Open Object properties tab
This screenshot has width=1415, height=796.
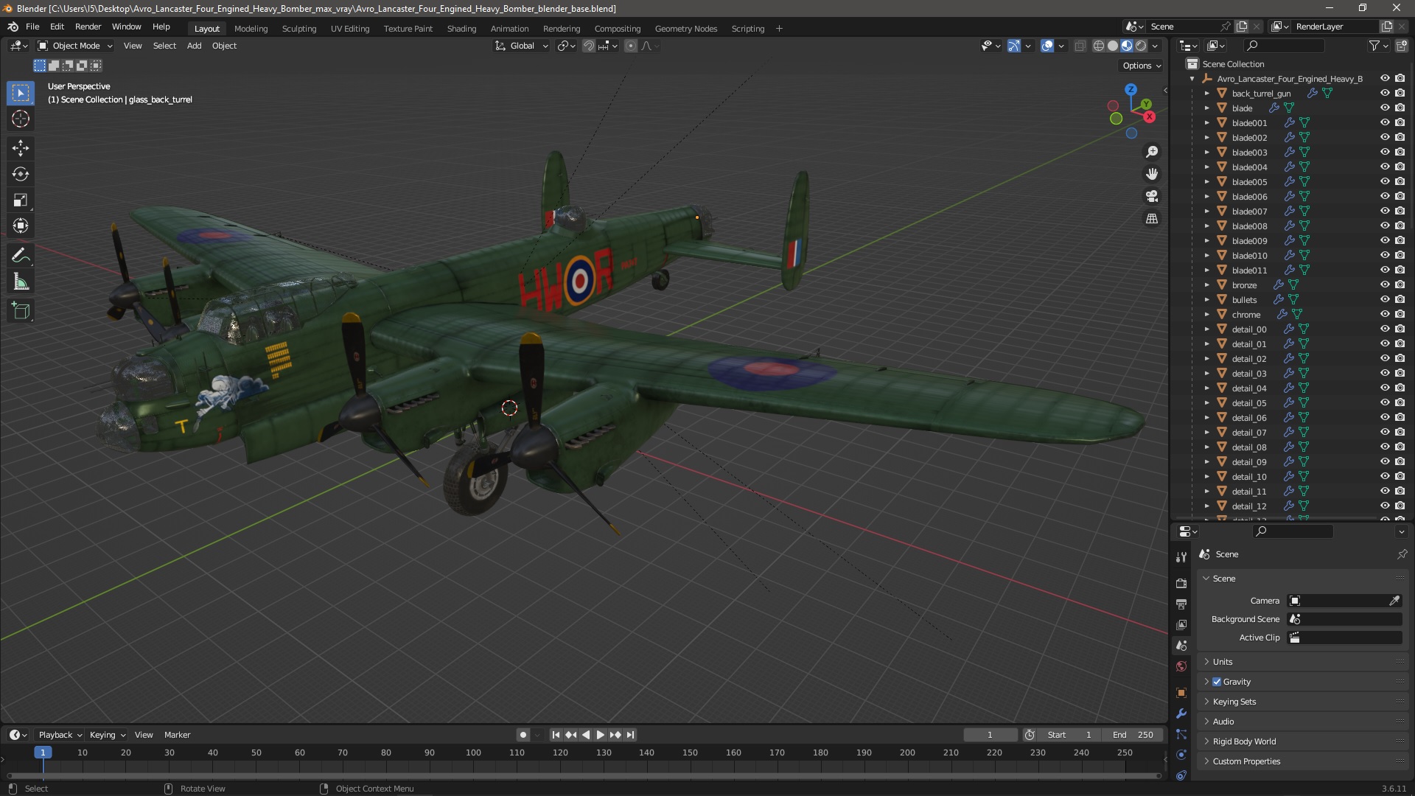(1181, 693)
